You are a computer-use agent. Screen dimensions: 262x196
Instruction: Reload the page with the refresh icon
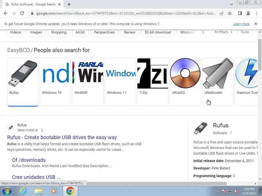22,13
